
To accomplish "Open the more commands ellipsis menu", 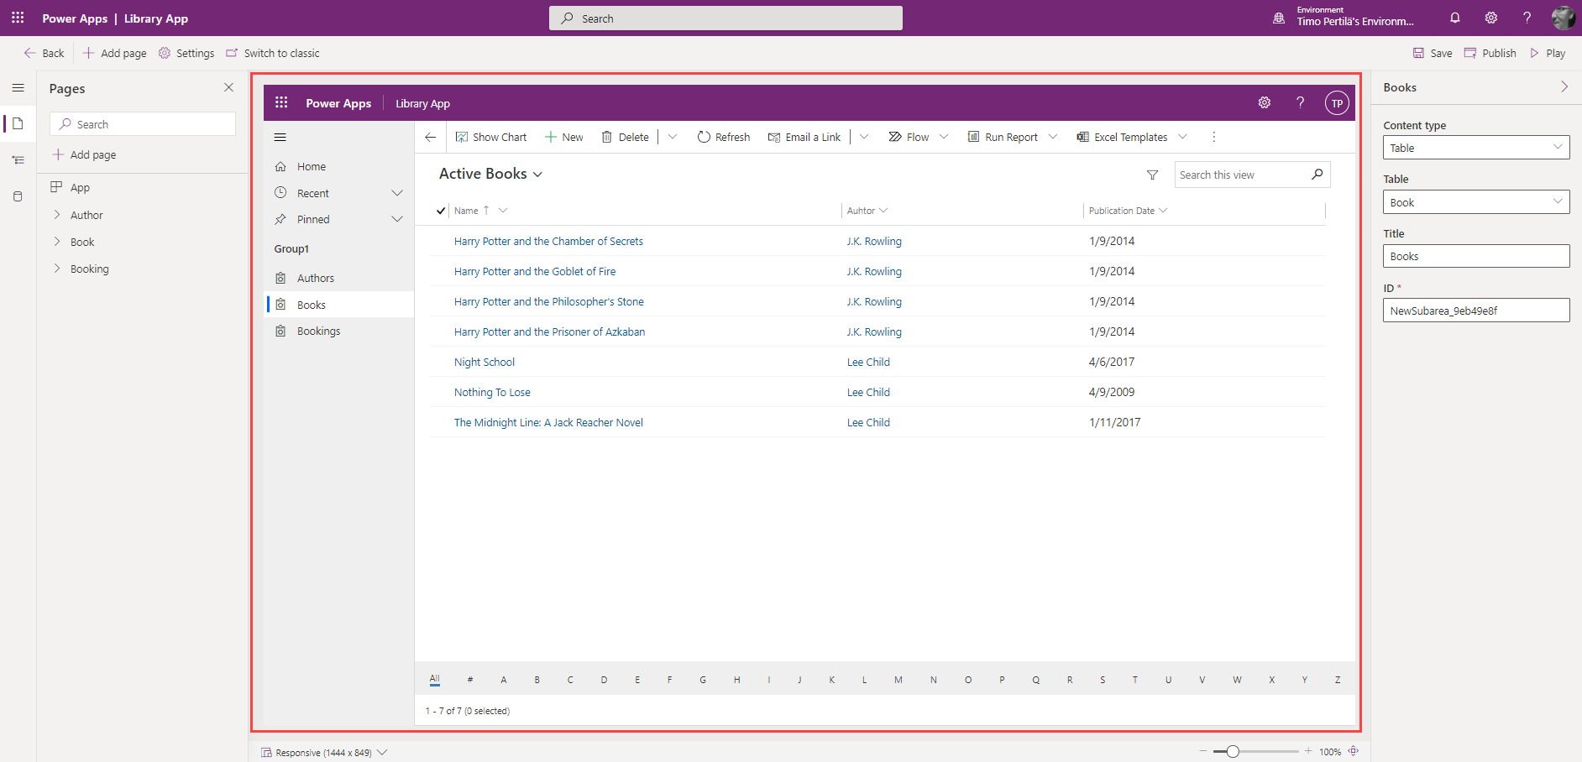I will 1213,137.
